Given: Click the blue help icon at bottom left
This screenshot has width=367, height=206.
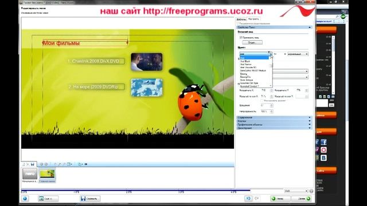Looking at the screenshot, I should pos(25,199).
